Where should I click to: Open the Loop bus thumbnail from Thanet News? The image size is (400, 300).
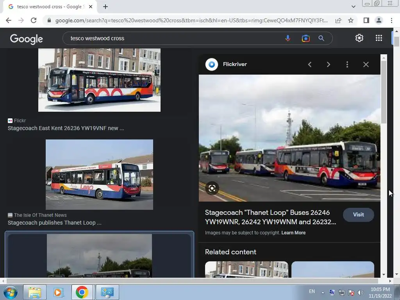[99, 175]
